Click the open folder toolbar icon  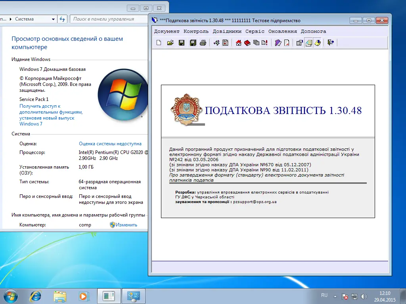[170, 43]
